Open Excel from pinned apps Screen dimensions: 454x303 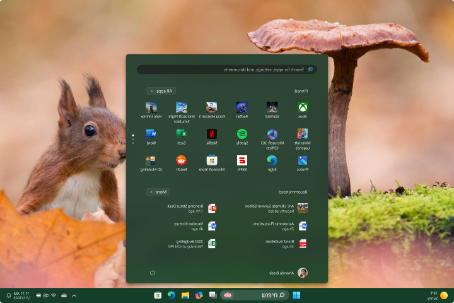point(182,137)
